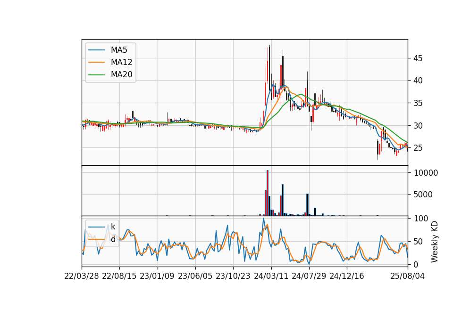Click the price axis value 40

point(418,81)
